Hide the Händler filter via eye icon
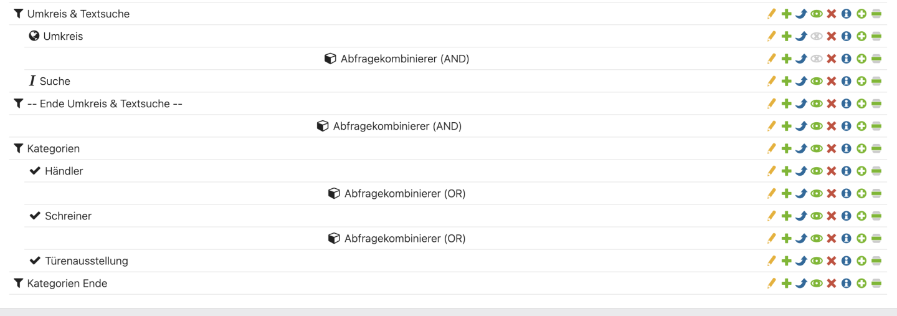897x316 pixels. tap(816, 171)
